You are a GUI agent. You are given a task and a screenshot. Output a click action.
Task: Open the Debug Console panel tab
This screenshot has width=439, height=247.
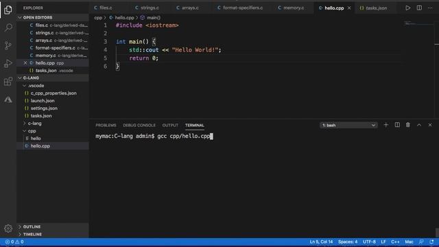(139, 125)
